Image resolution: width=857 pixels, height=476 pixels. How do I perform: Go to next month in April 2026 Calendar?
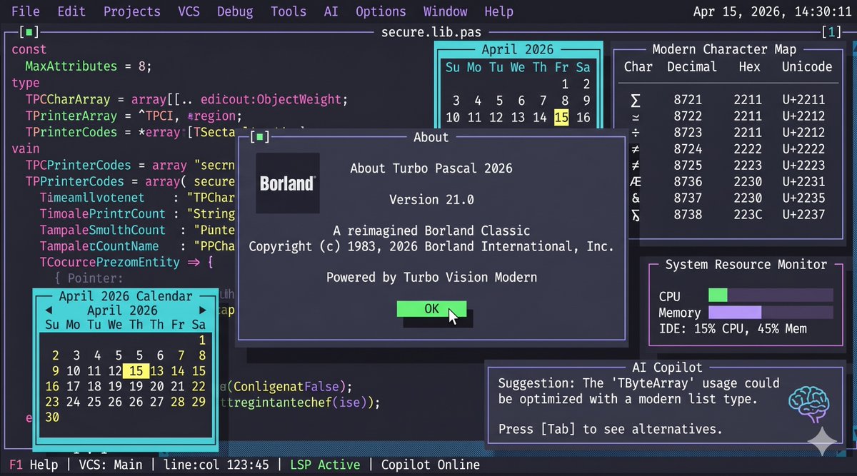coord(203,310)
